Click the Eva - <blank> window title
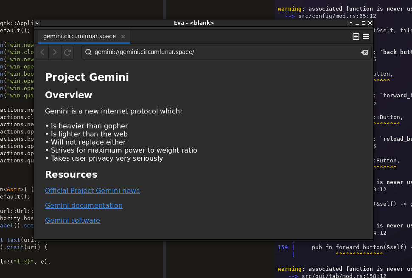 pyautogui.click(x=194, y=23)
